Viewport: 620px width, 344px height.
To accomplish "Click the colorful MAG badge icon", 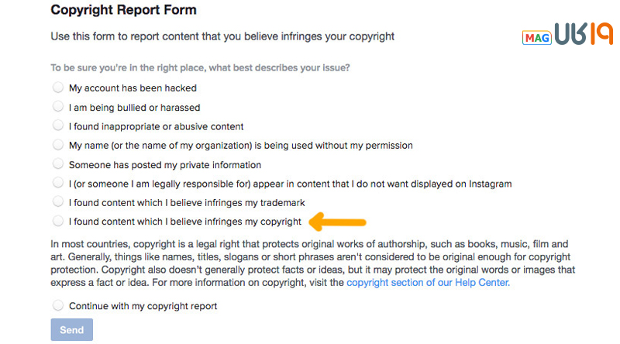I will [536, 37].
